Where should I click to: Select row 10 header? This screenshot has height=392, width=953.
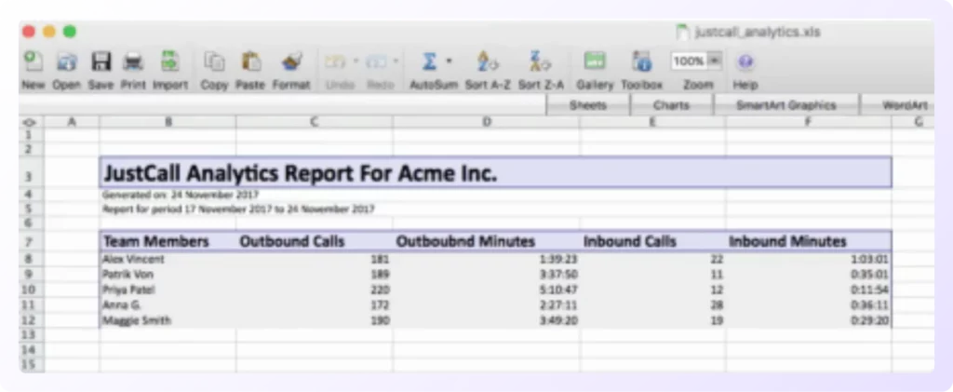pyautogui.click(x=32, y=290)
